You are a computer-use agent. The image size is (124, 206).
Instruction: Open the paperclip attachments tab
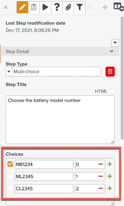(68, 7)
